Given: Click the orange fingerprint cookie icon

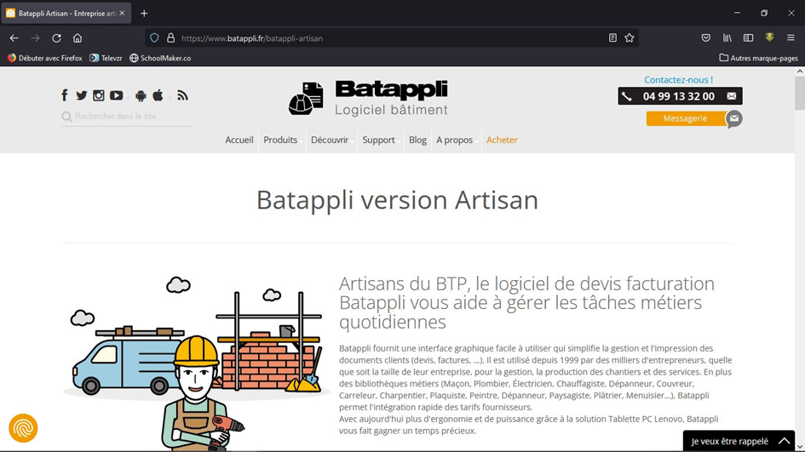Looking at the screenshot, I should click(x=23, y=428).
